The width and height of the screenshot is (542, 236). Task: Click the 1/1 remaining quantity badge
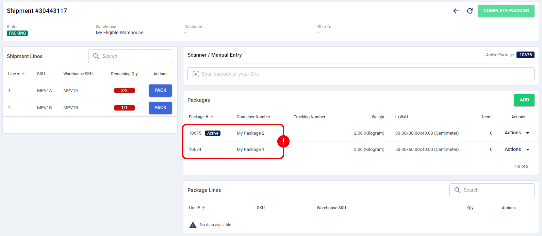coord(124,108)
